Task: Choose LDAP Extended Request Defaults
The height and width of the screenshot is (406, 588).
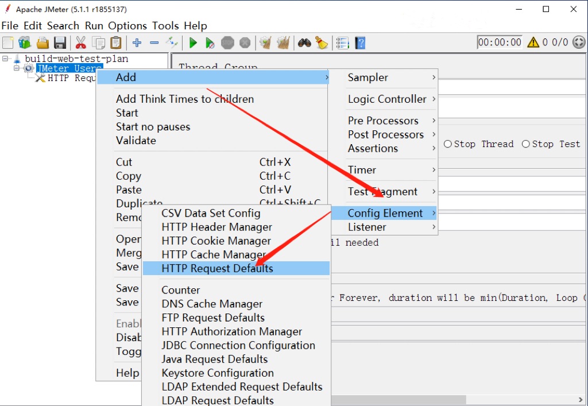Action: pyautogui.click(x=236, y=386)
